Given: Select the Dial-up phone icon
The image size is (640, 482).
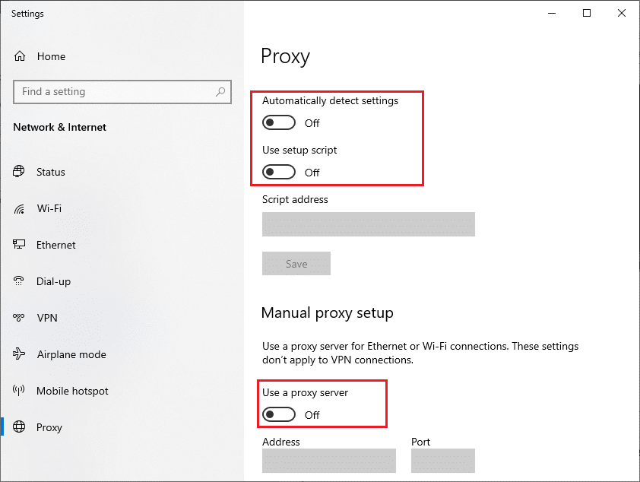Looking at the screenshot, I should 17,281.
